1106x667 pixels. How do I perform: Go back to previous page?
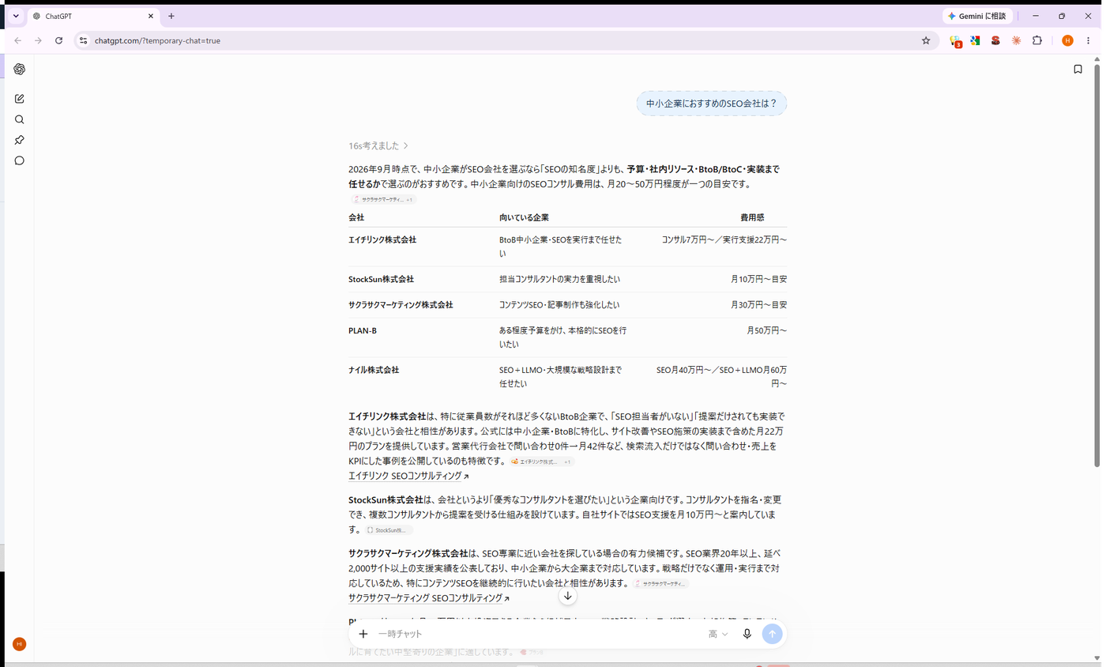coord(17,40)
